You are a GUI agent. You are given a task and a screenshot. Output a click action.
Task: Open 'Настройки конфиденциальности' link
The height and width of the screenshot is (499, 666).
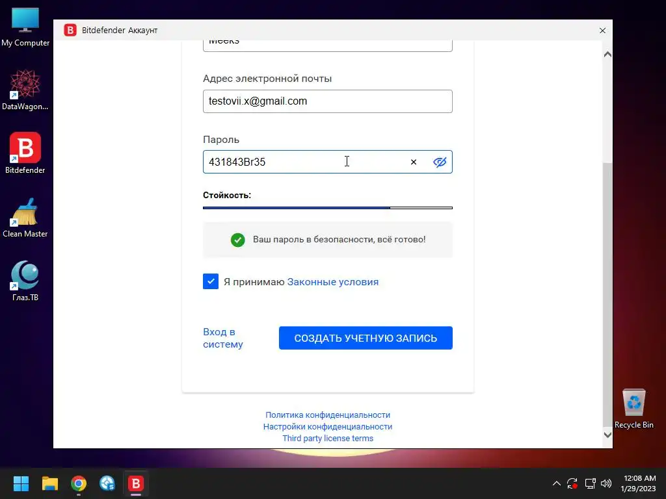(x=328, y=426)
